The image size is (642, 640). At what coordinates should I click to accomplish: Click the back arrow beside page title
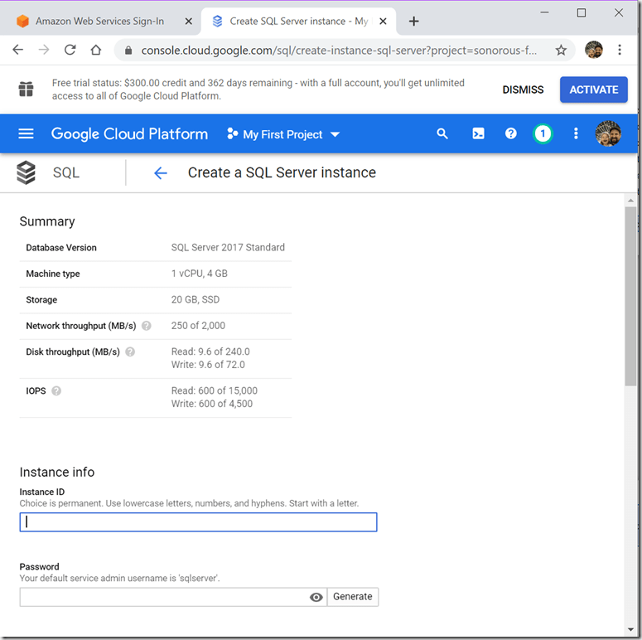click(160, 173)
